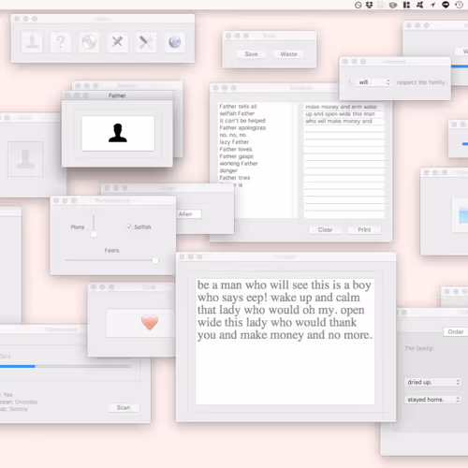Open the 'will' dropdown selector
Screen dimensions: 468x468
coord(373,82)
